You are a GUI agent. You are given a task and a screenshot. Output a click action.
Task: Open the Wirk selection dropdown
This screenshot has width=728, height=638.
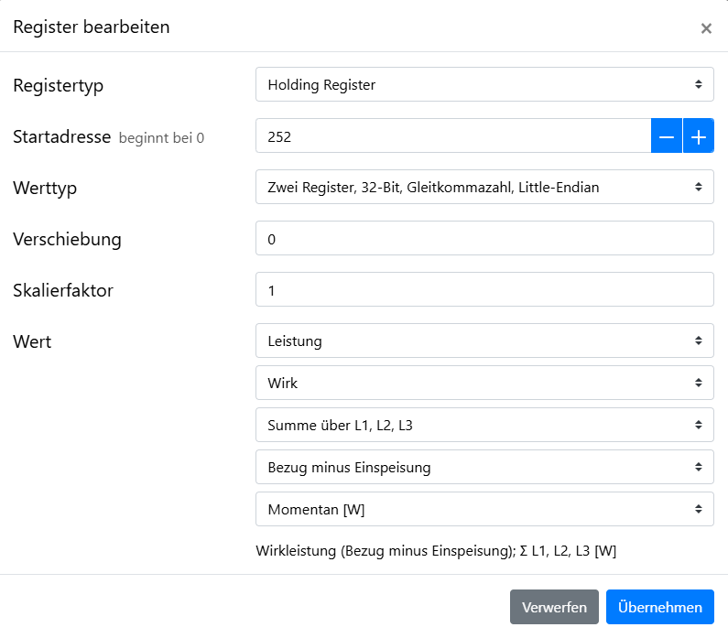click(x=484, y=384)
